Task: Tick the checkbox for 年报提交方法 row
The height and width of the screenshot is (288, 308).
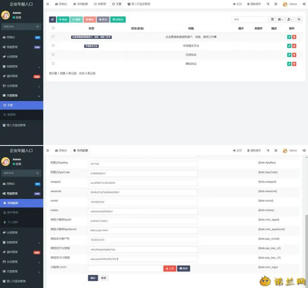Action: click(53, 45)
